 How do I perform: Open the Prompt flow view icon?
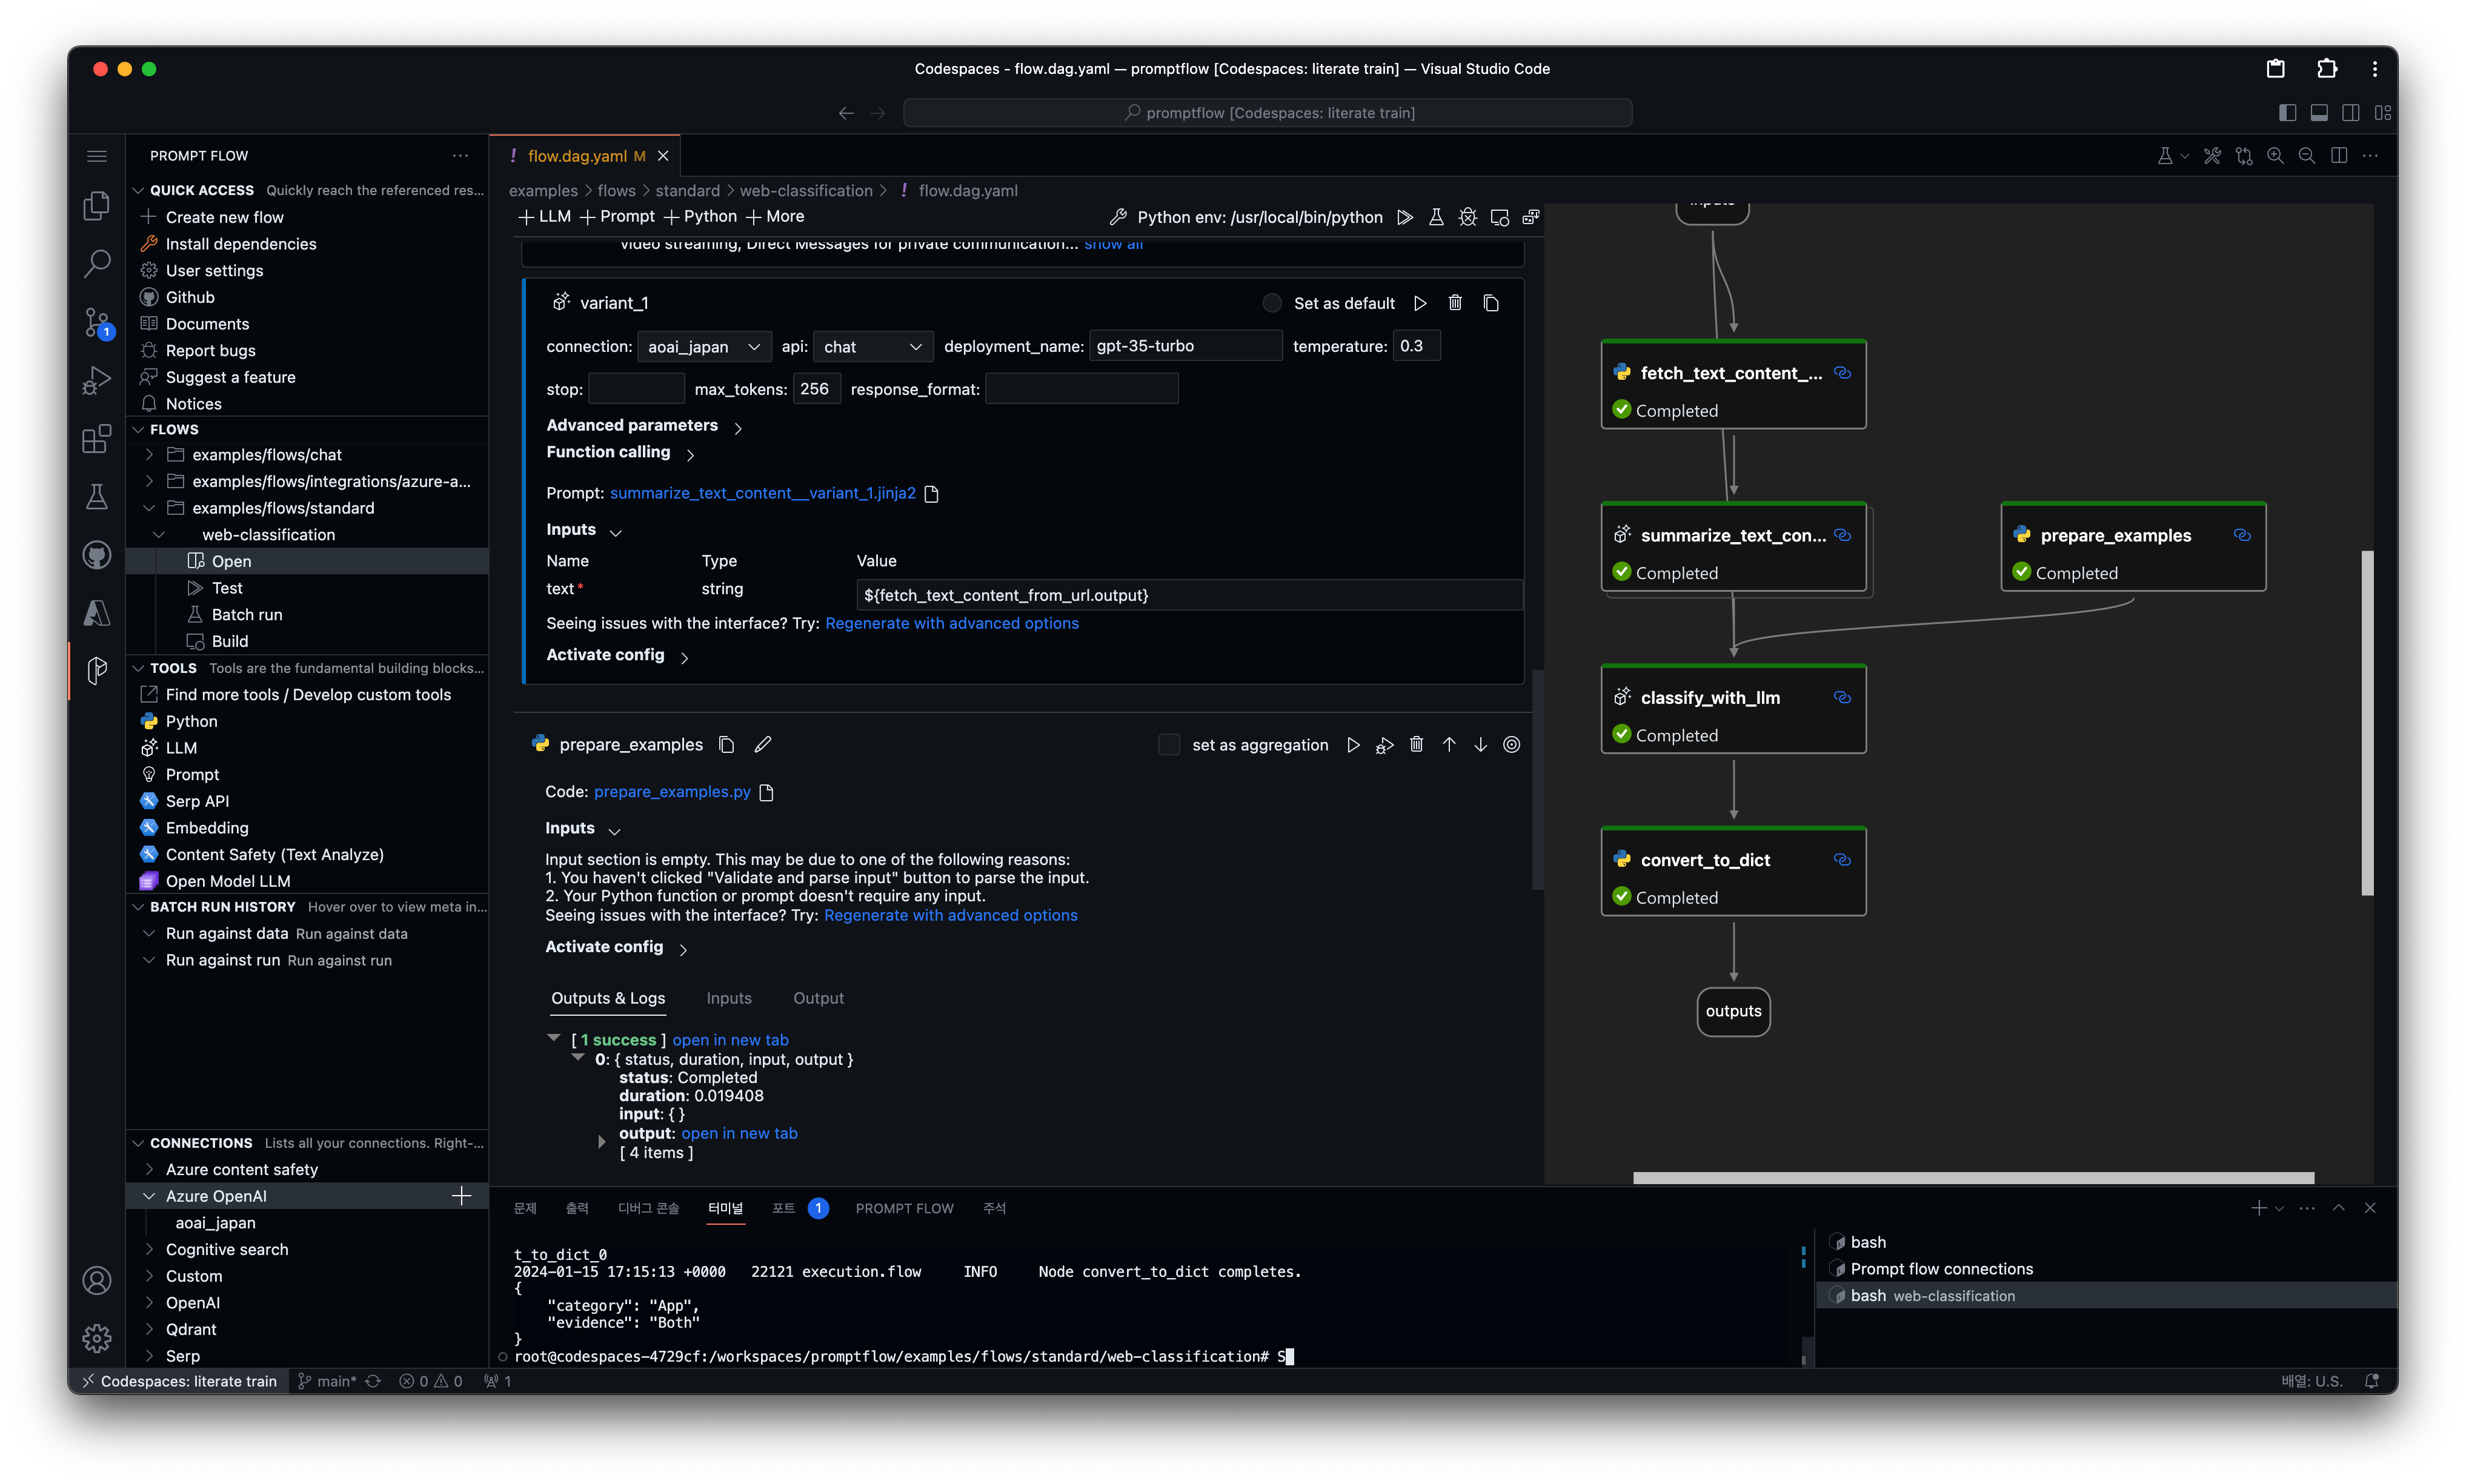click(97, 670)
